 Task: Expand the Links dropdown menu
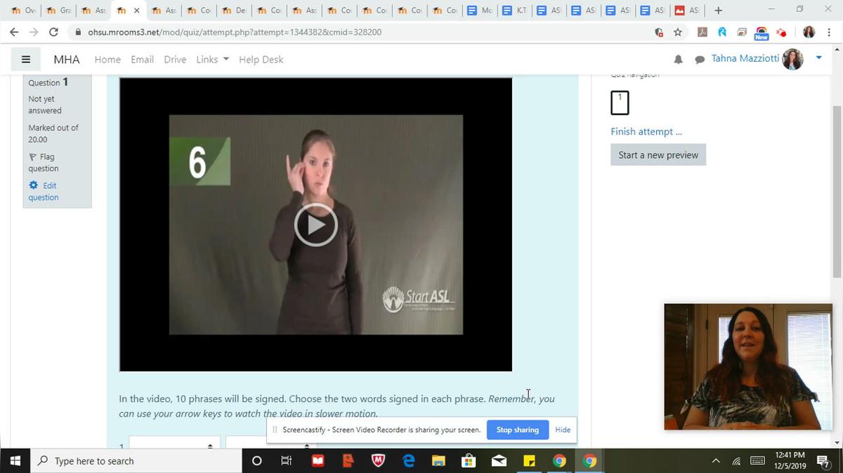click(212, 60)
